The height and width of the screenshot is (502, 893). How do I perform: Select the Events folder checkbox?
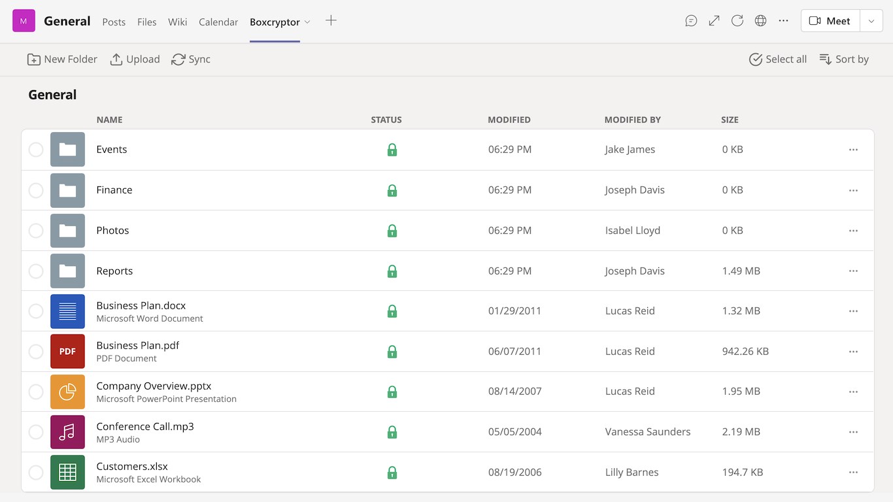(36, 150)
